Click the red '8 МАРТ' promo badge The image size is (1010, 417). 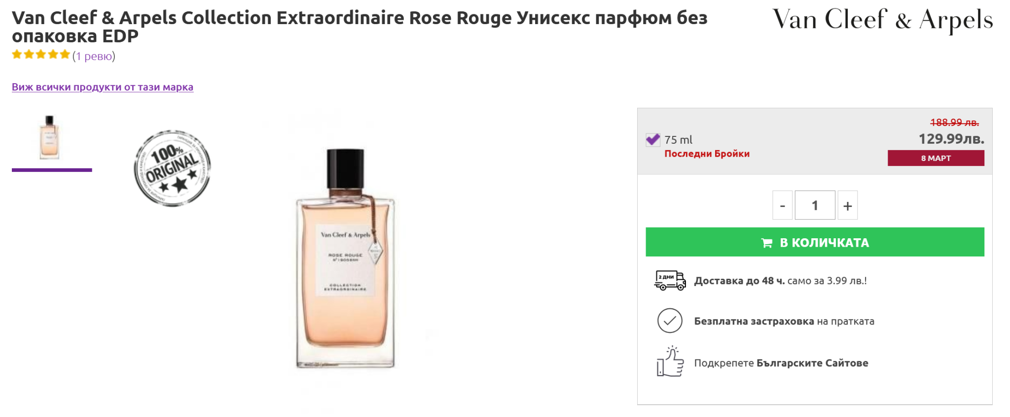click(x=936, y=158)
